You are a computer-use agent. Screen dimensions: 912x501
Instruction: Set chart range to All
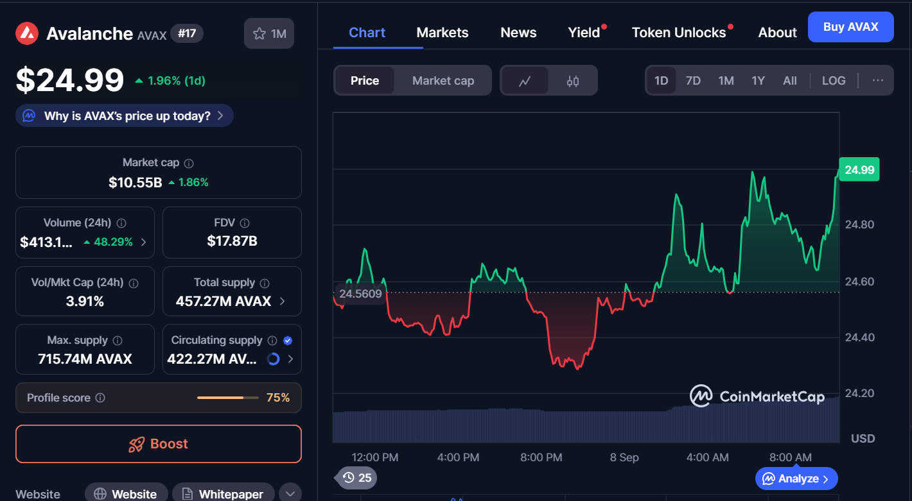click(x=790, y=81)
